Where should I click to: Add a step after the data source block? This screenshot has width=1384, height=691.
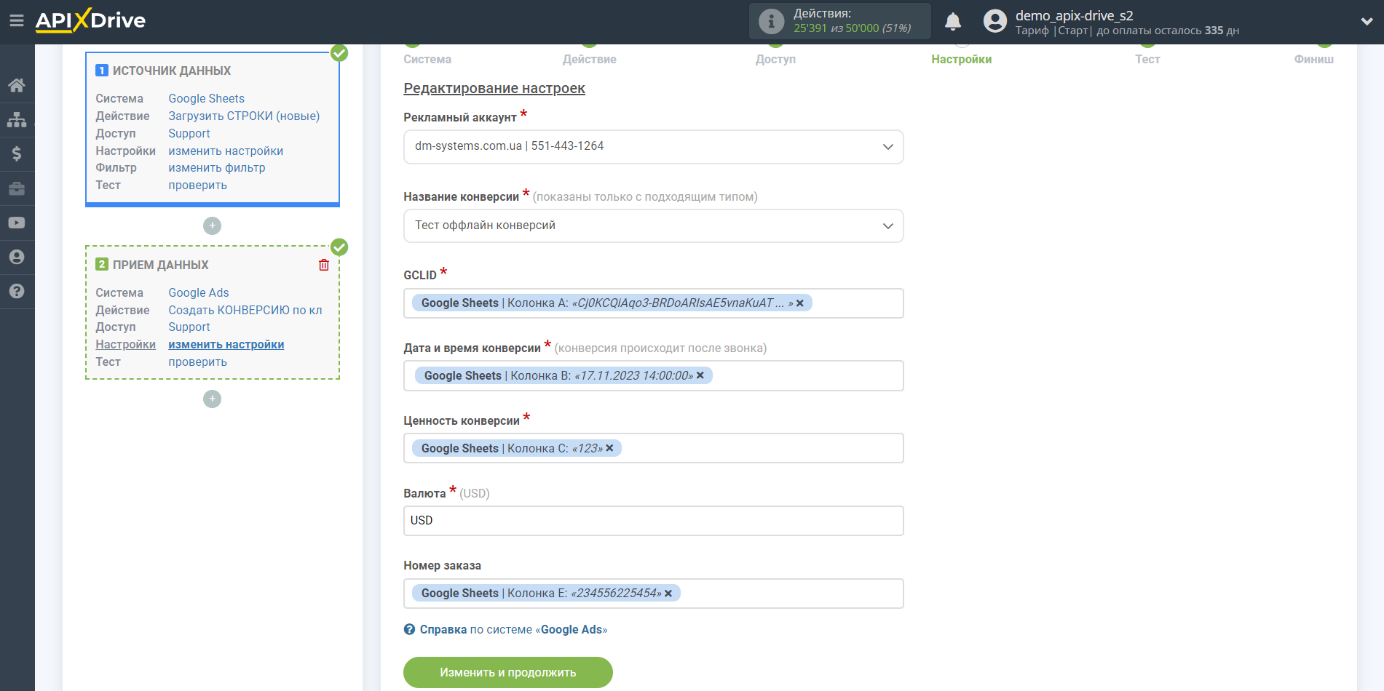pos(212,225)
